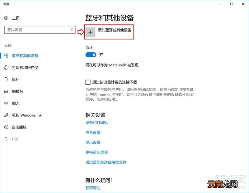Minimize the Settings window
The image size is (249, 193).
pos(220,4)
